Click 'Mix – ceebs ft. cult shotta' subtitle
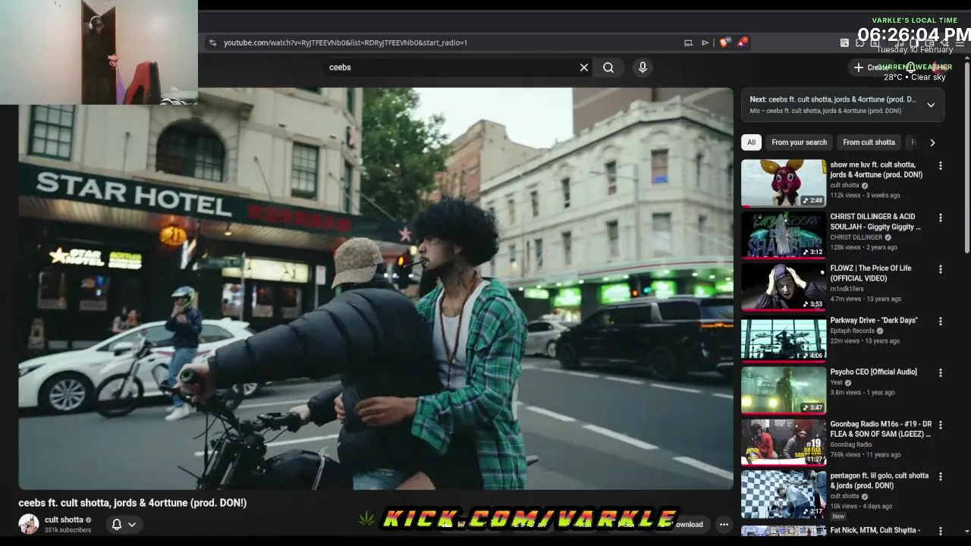 click(x=825, y=111)
